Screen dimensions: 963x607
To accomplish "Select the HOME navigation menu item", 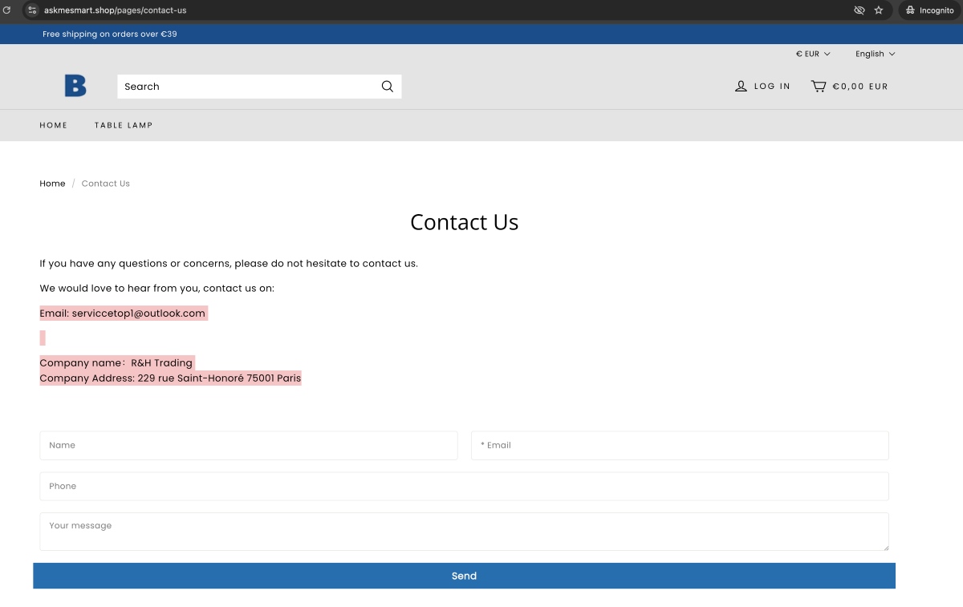I will click(x=53, y=125).
